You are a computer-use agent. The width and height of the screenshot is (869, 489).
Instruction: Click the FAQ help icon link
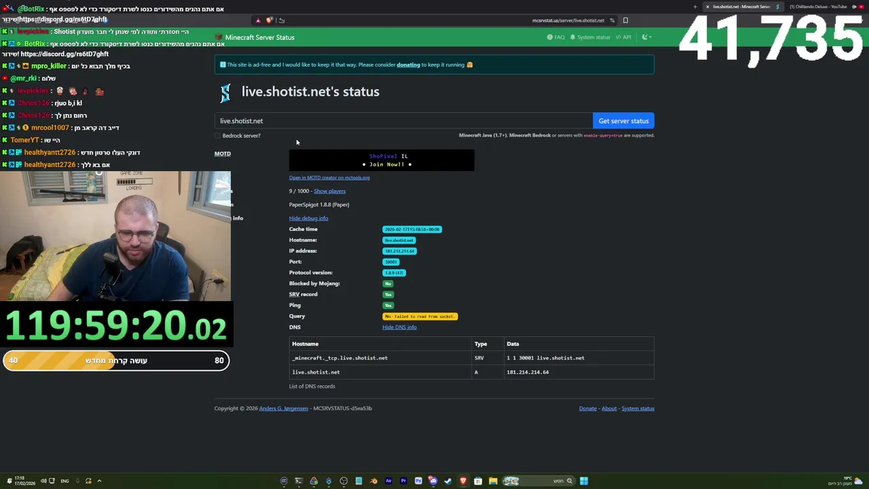coord(556,37)
